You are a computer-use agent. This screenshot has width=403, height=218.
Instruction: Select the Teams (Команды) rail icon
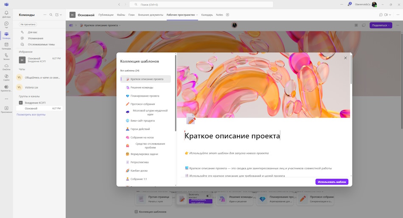click(x=6, y=34)
